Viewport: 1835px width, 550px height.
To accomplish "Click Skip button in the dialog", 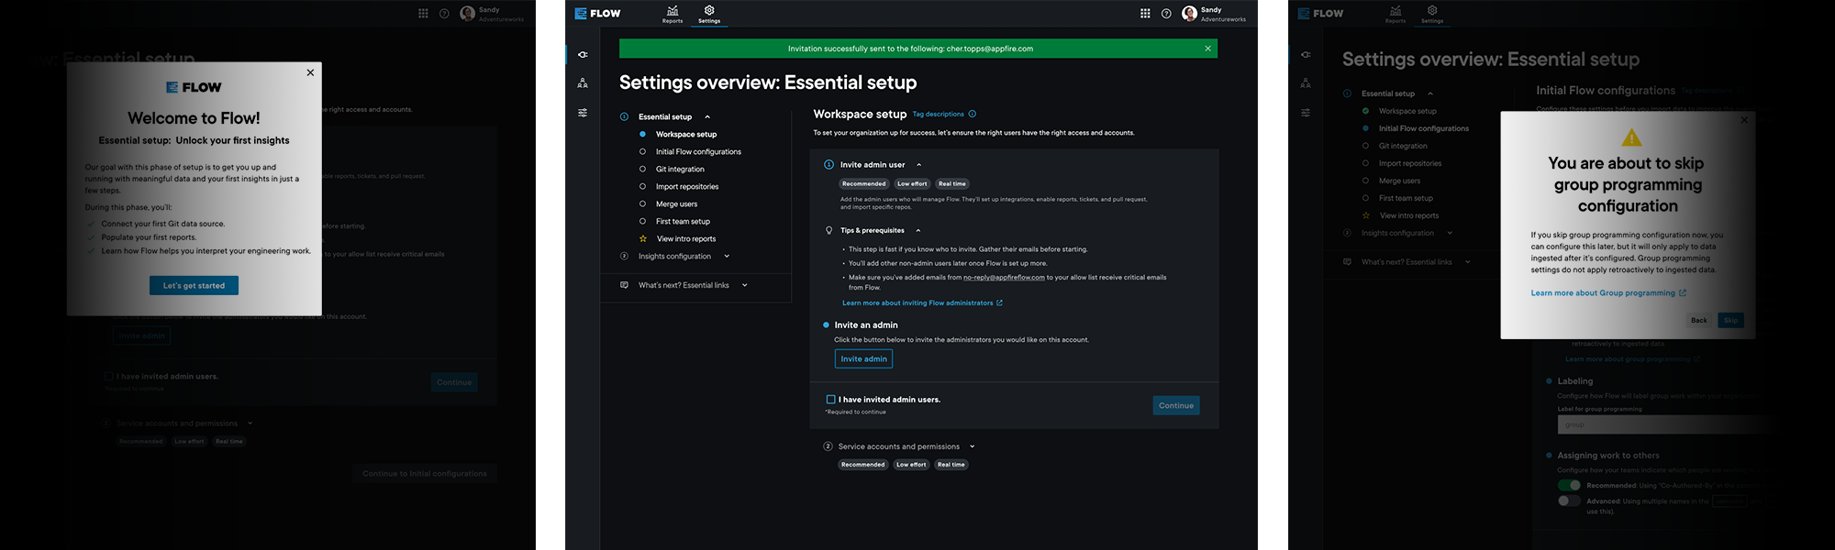I will coord(1730,321).
